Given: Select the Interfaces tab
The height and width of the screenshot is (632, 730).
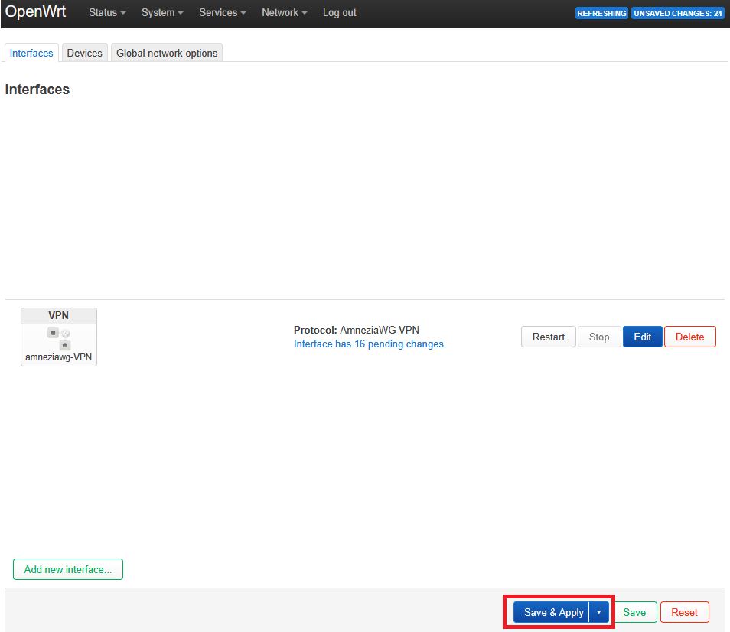Looking at the screenshot, I should [31, 53].
